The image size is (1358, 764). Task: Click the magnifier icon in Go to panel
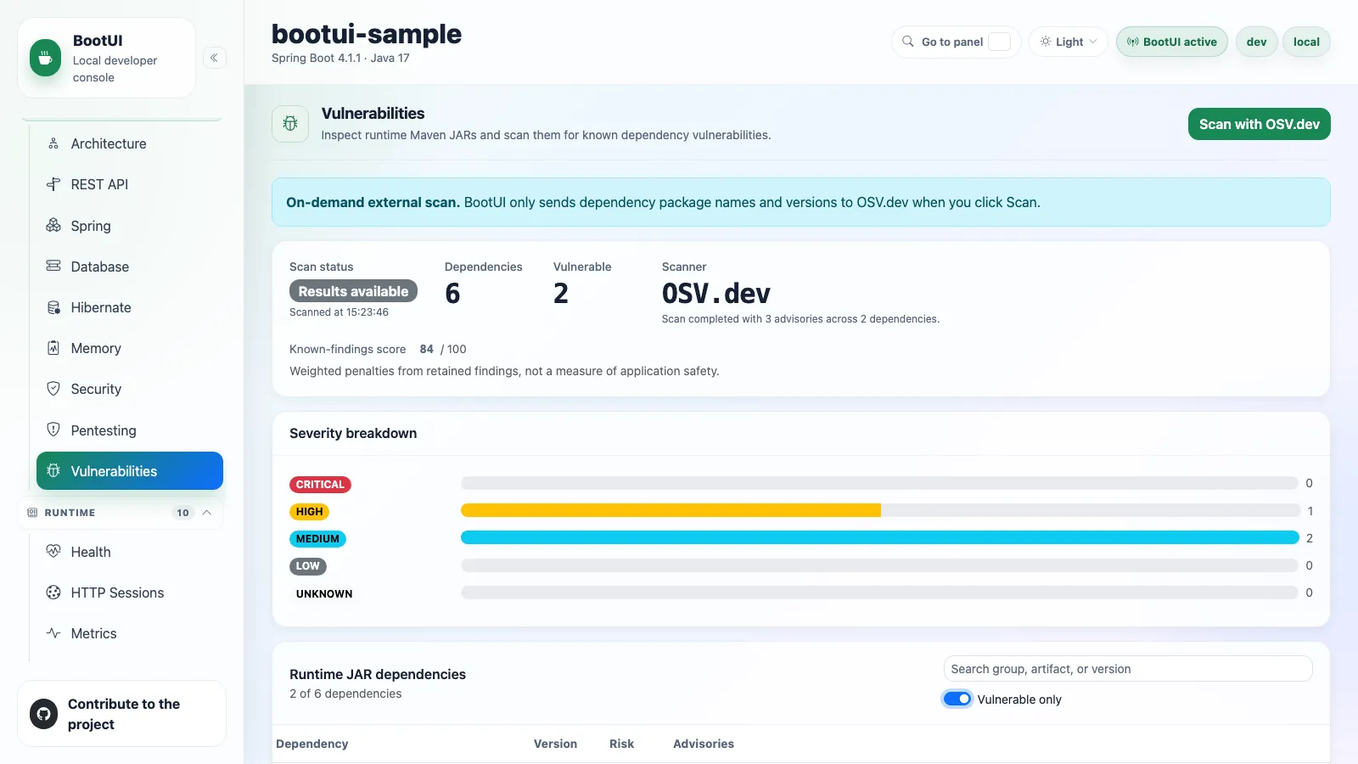[908, 42]
